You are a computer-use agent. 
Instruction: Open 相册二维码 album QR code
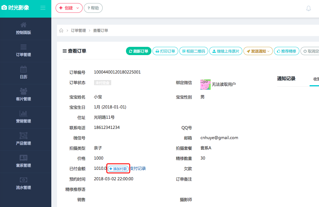(x=194, y=51)
